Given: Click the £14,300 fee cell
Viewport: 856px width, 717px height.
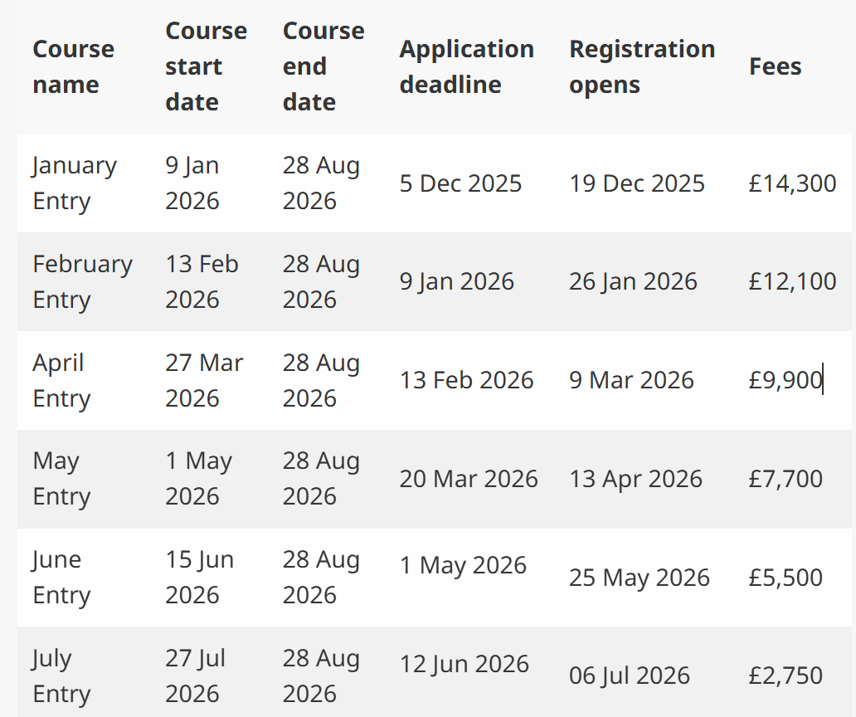Looking at the screenshot, I should tap(792, 183).
